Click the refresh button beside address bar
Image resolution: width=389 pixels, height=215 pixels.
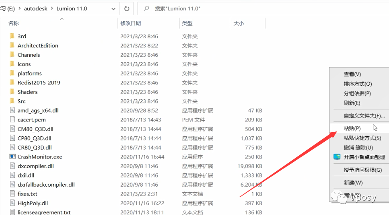(127, 9)
